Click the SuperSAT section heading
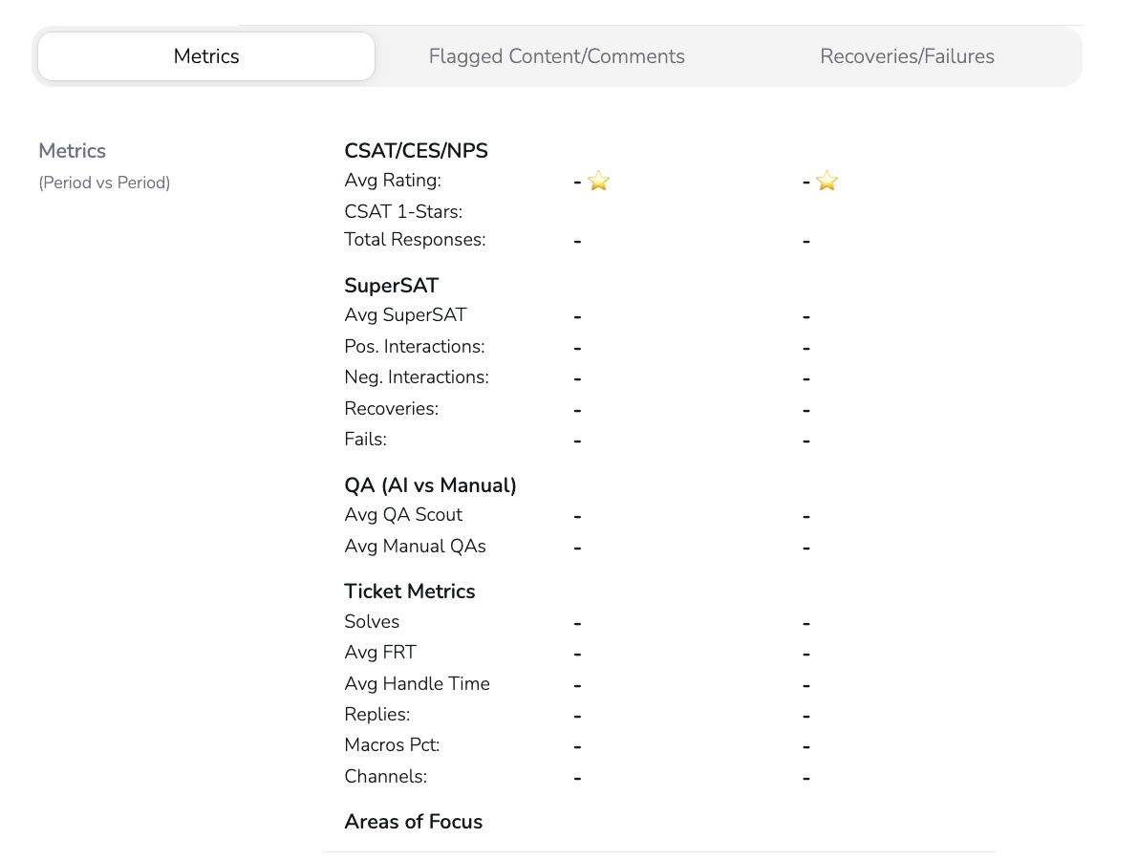Image resolution: width=1139 pixels, height=860 pixels. pyautogui.click(x=391, y=286)
